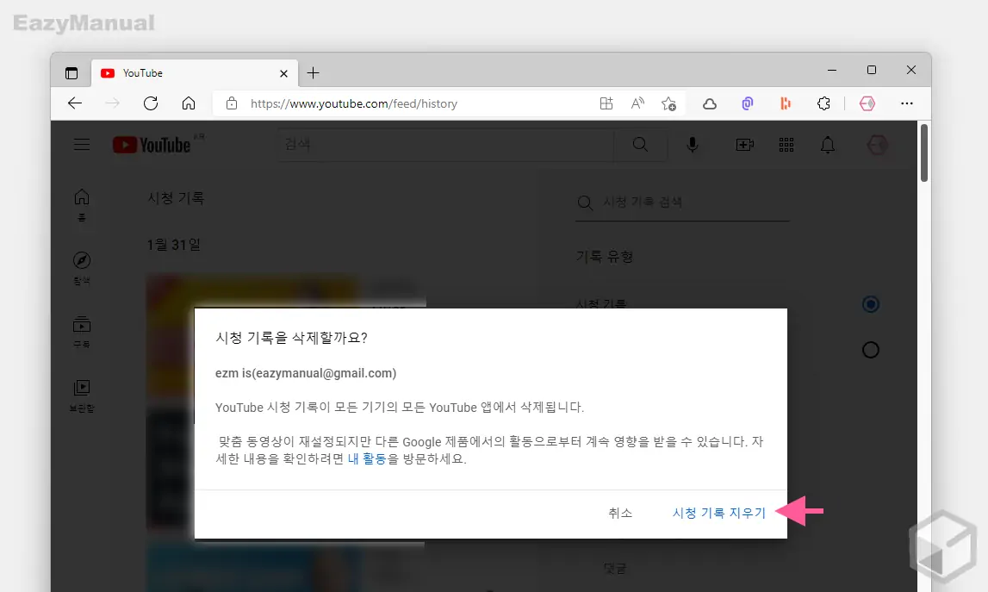Image resolution: width=988 pixels, height=592 pixels.
Task: Add page to favorites star icon
Action: click(668, 103)
